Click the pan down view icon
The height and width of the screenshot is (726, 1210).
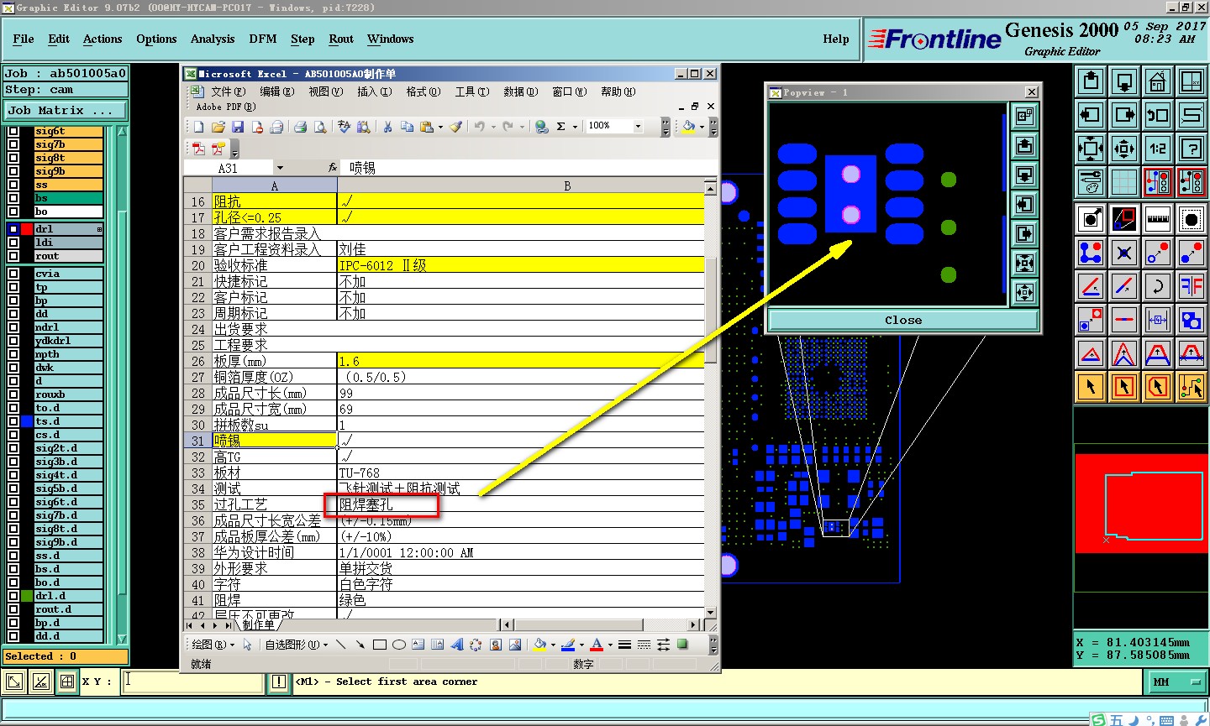pos(1124,81)
